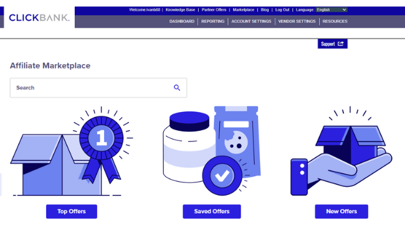Click the ClickBank logo

click(x=39, y=17)
